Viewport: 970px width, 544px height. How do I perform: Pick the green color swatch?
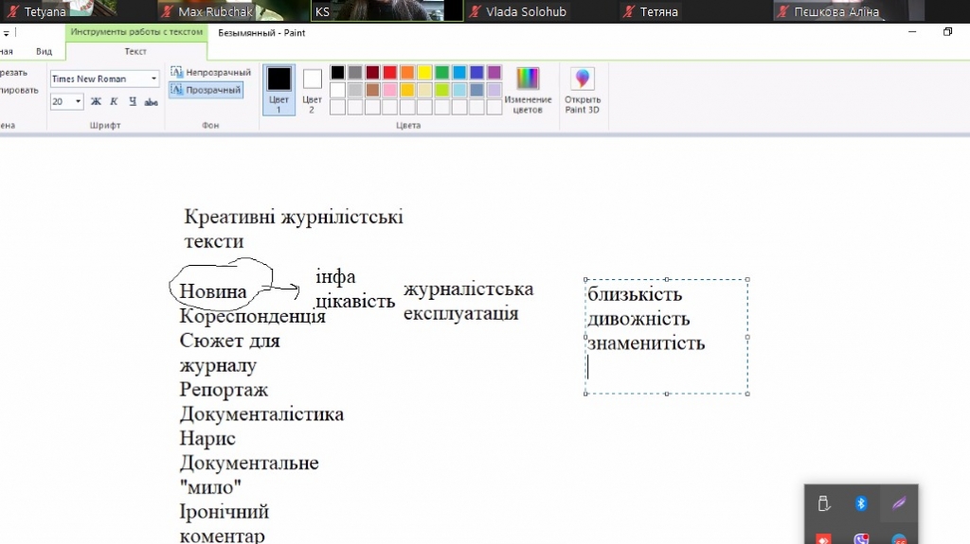tap(441, 72)
